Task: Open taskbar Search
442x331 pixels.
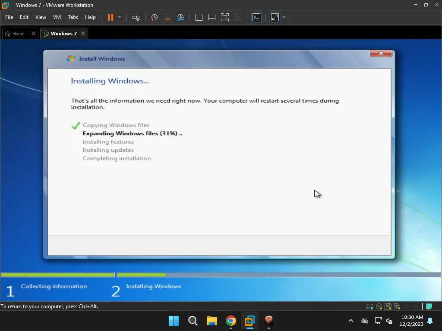Action: 193,321
